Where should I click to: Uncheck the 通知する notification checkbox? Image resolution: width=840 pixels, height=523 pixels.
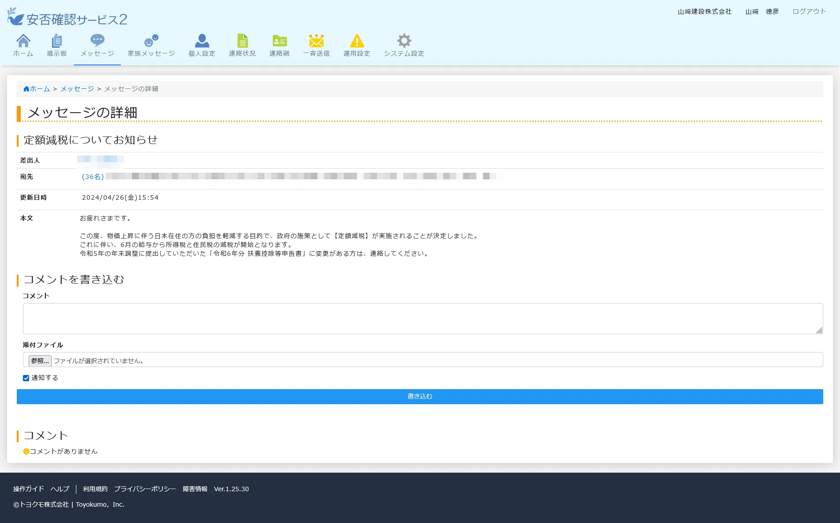[26, 378]
